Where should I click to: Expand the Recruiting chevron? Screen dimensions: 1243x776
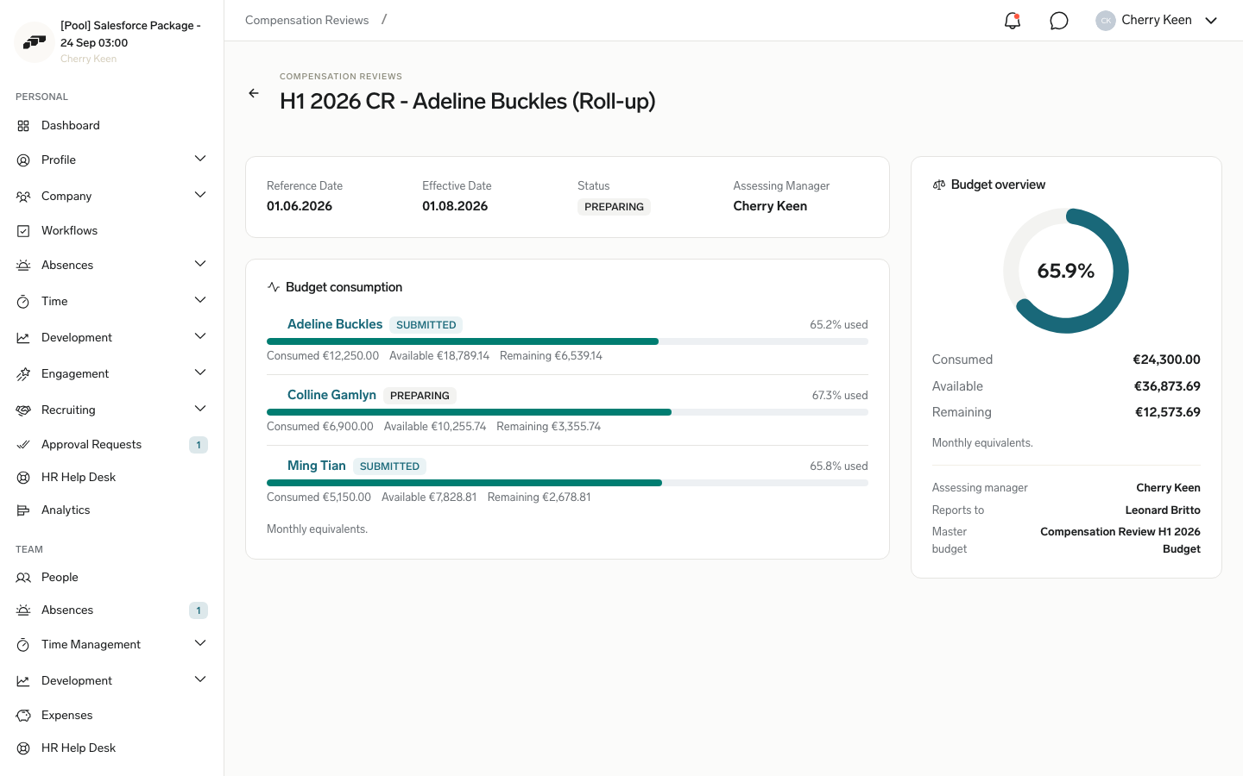200,410
